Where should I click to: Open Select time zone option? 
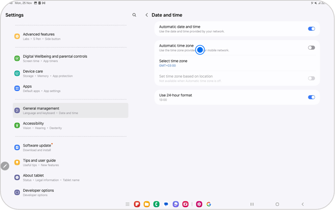click(x=173, y=63)
